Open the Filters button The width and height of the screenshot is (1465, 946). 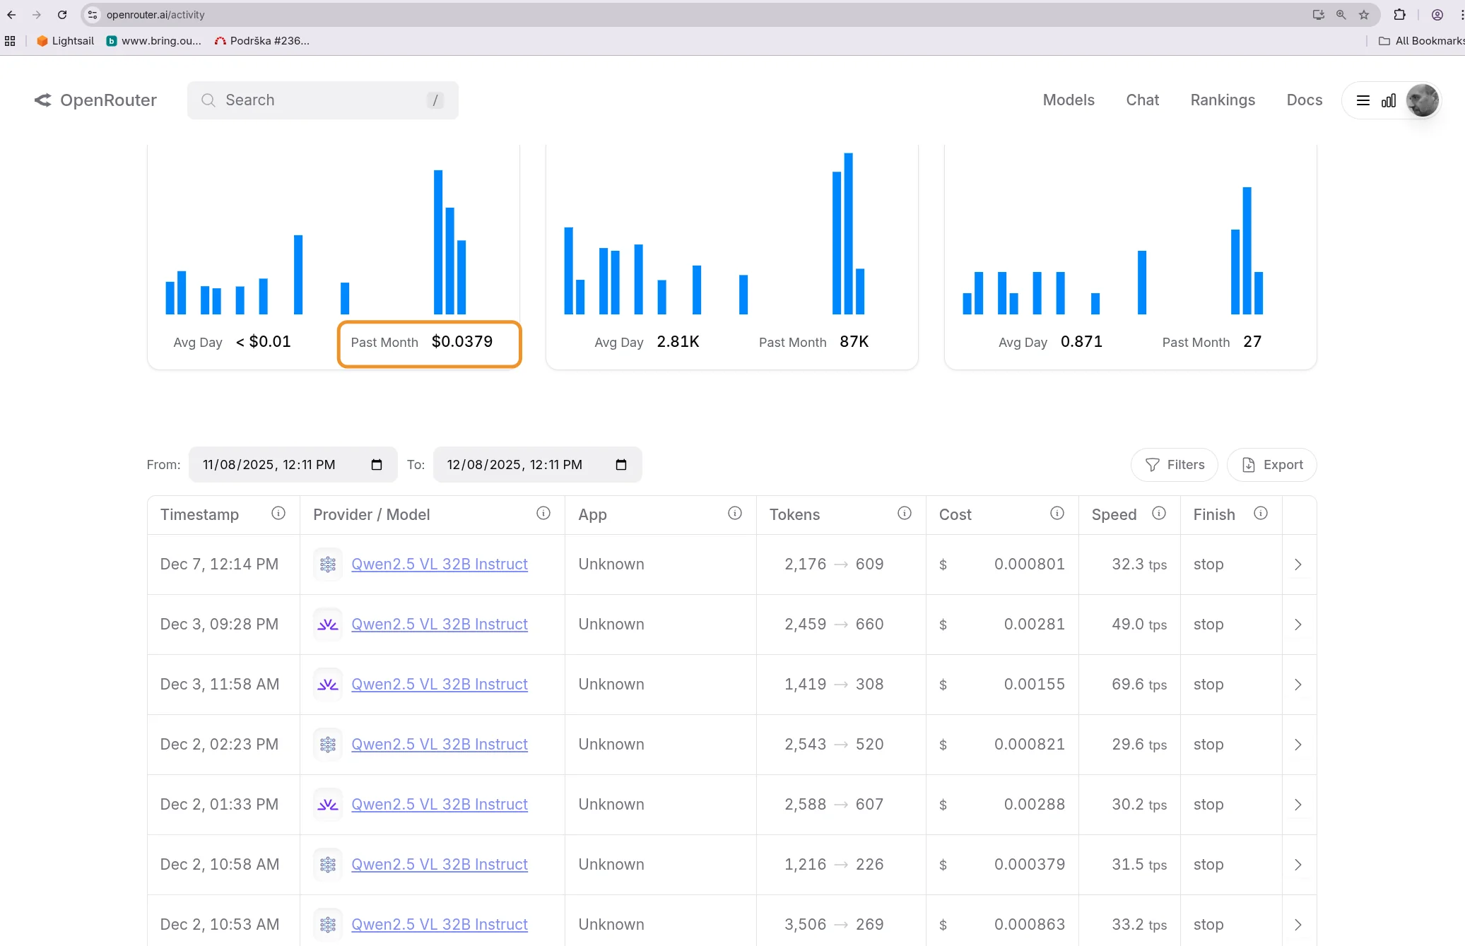coord(1174,465)
